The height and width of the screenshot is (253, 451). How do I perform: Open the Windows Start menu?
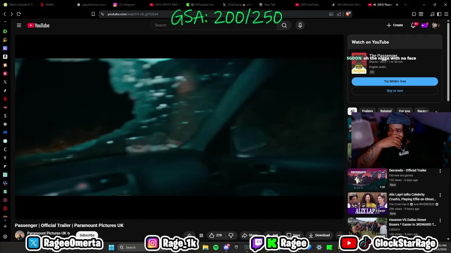click(x=111, y=247)
